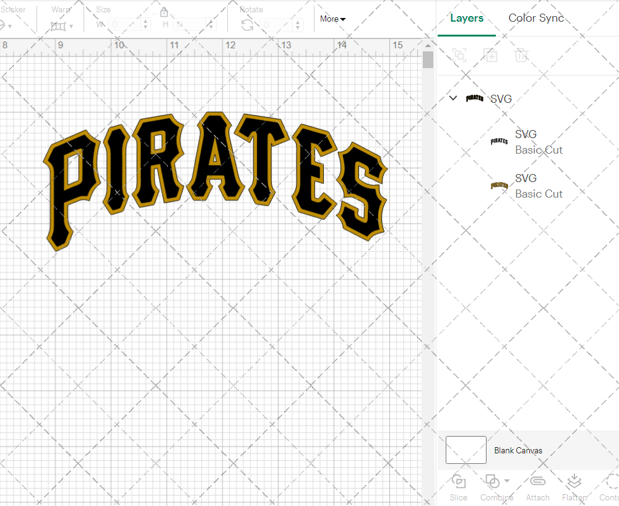619x506 pixels.
Task: Switch to the Color Sync tab
Action: [x=536, y=18]
